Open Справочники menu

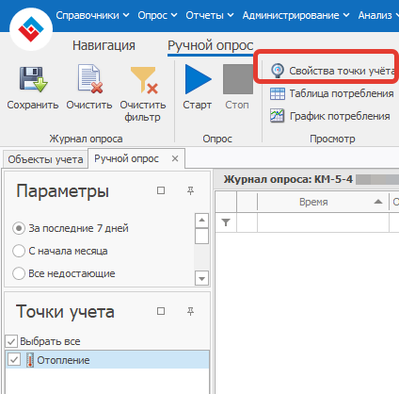[92, 15]
